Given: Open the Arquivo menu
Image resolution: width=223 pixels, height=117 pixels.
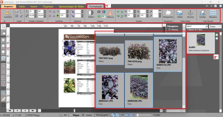Looking at the screenshot, I should [x=8, y=6].
